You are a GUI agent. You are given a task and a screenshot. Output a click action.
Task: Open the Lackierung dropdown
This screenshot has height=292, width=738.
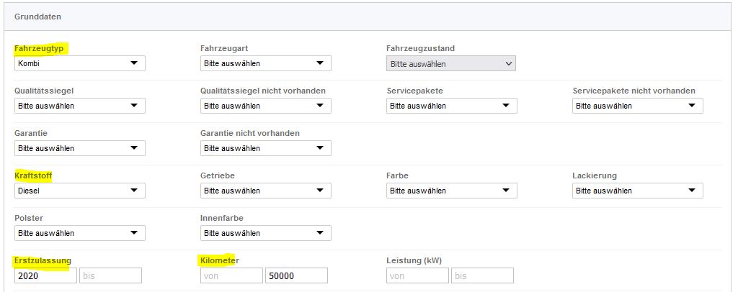[x=637, y=191]
